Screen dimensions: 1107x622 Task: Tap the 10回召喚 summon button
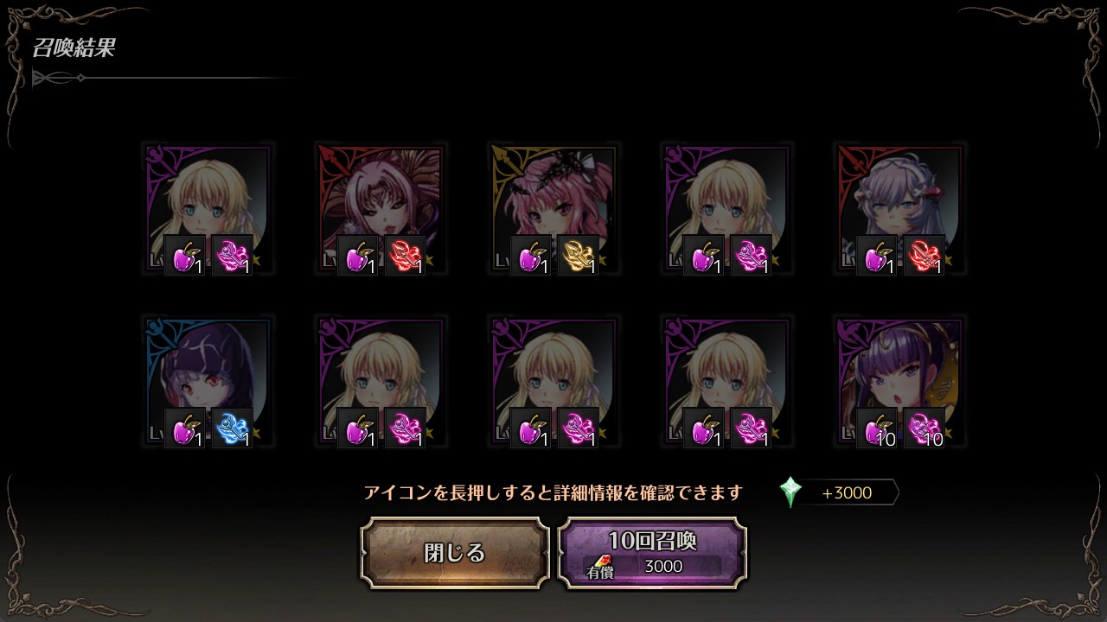[652, 553]
